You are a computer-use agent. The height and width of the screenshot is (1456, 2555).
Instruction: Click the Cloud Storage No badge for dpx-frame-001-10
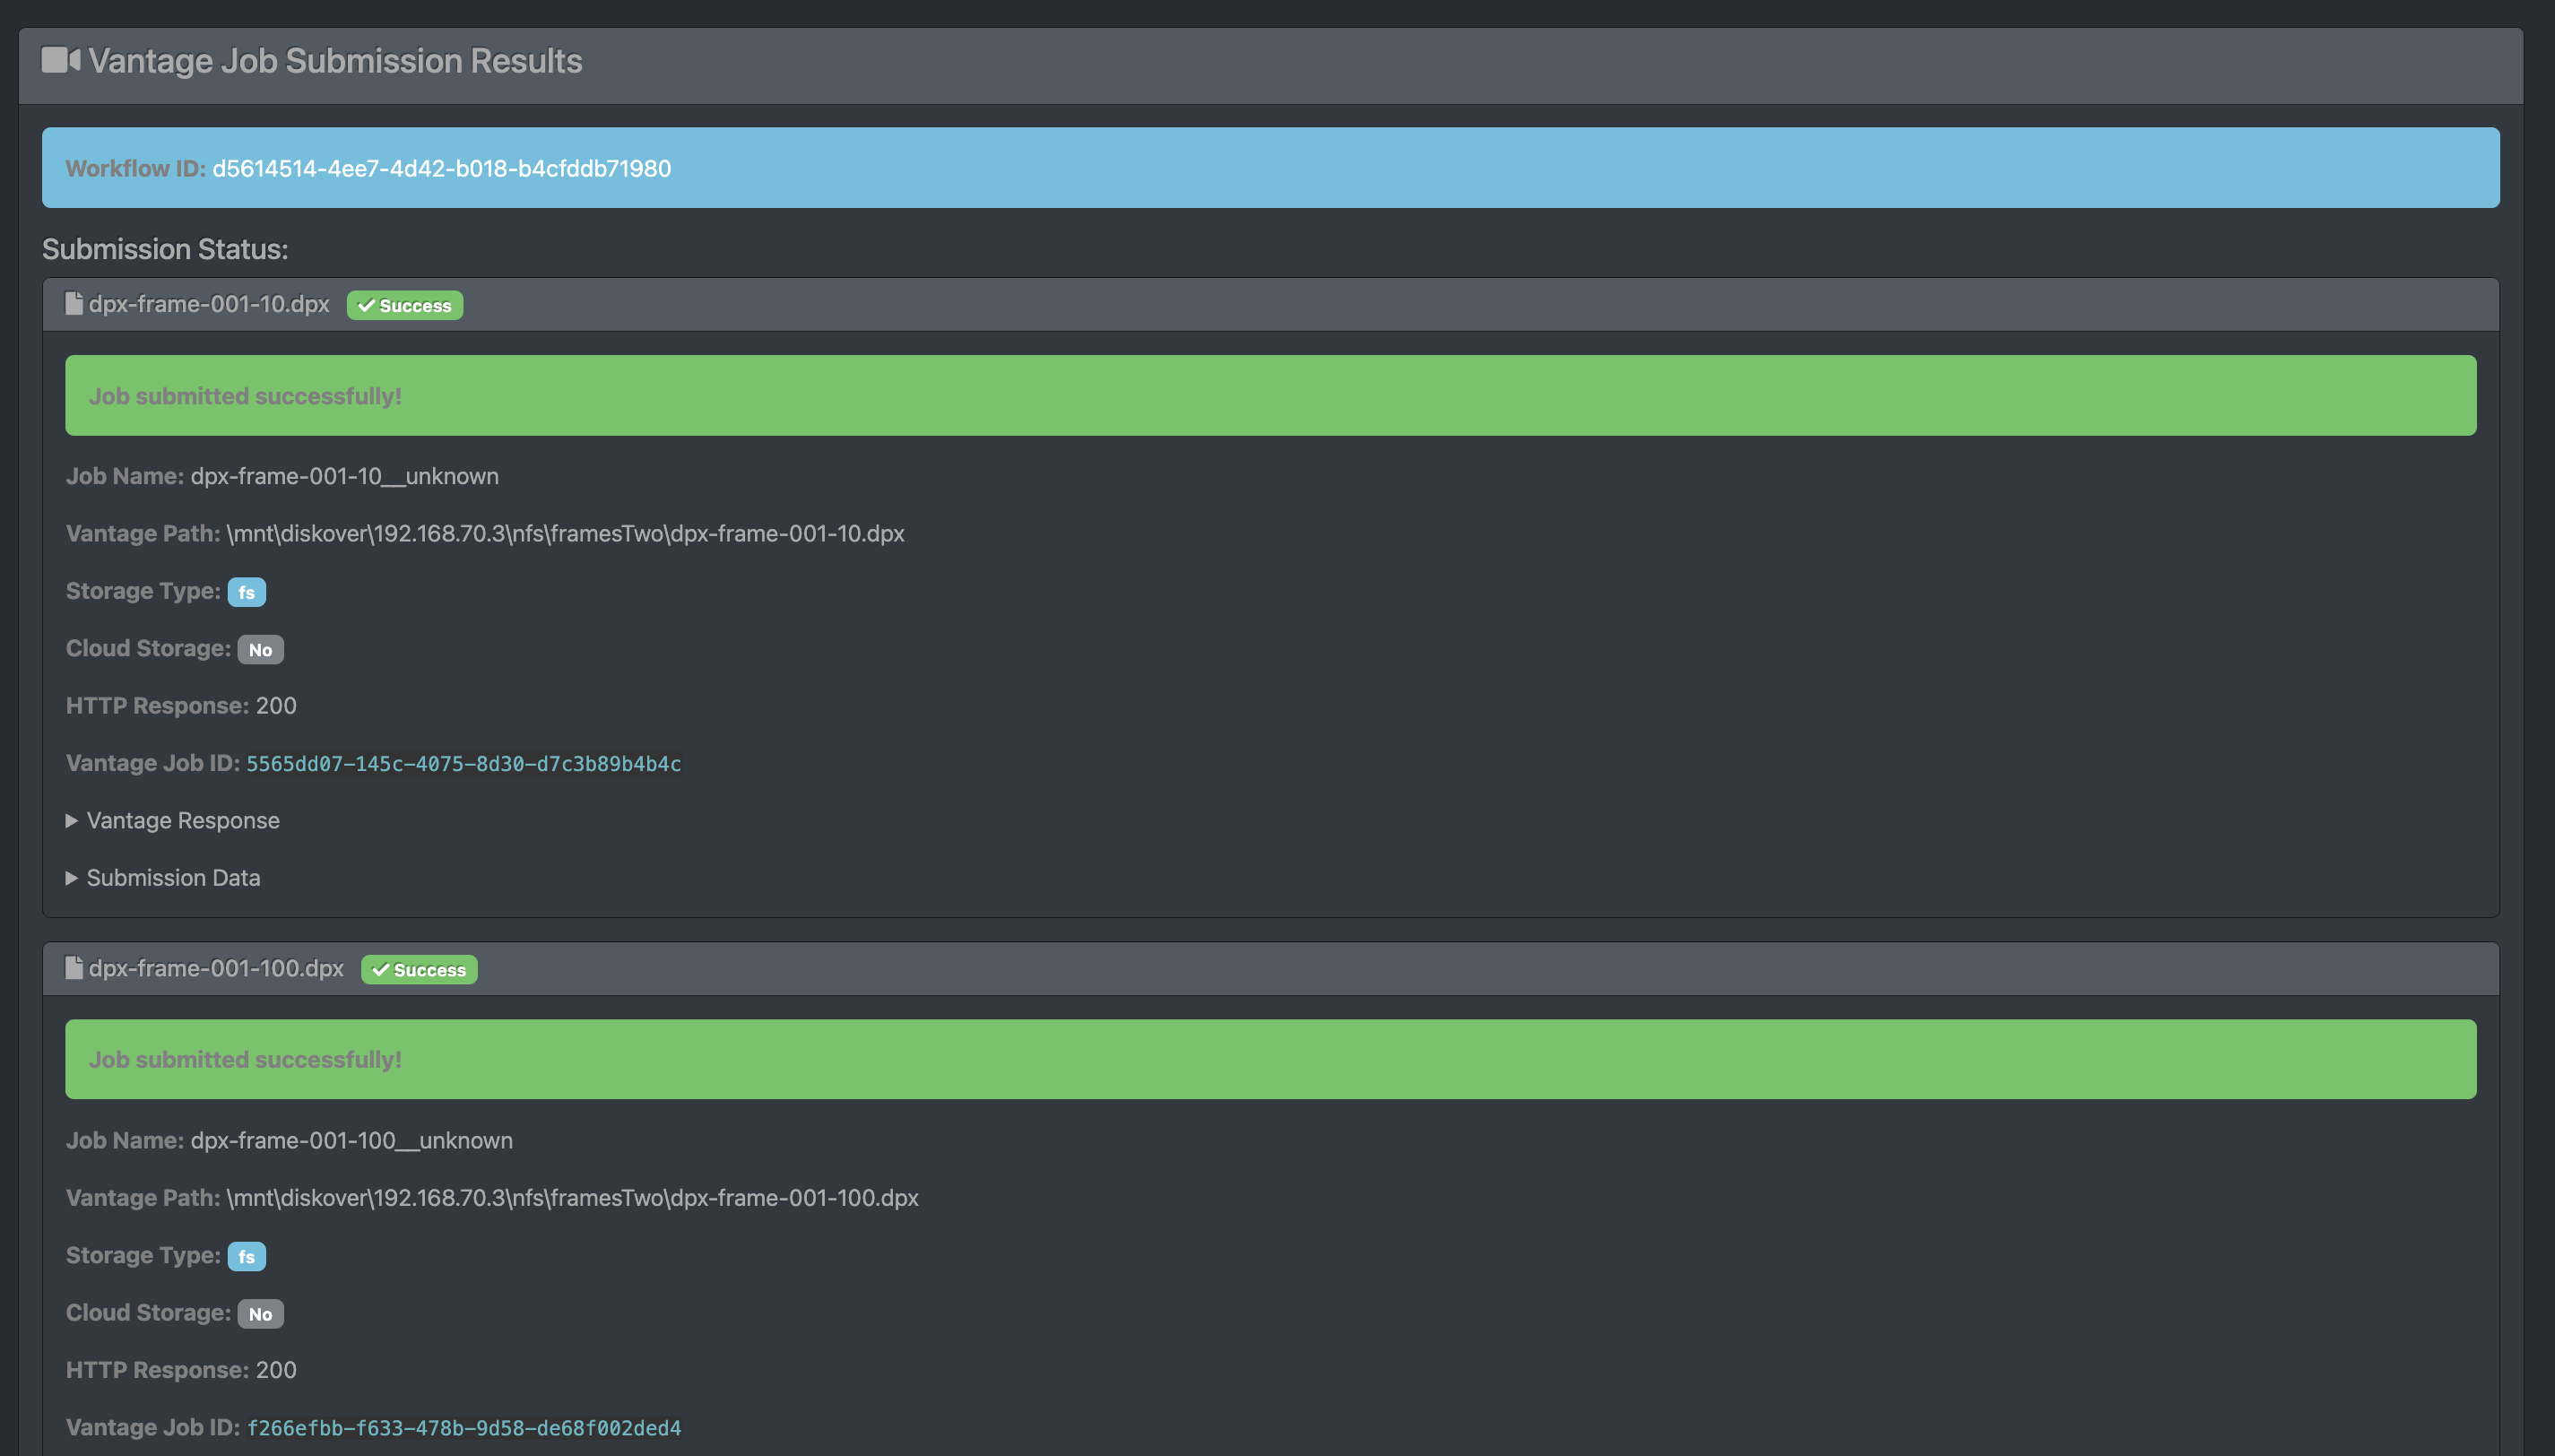tap(261, 649)
